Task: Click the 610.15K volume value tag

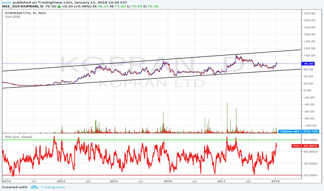Action: pyautogui.click(x=310, y=131)
